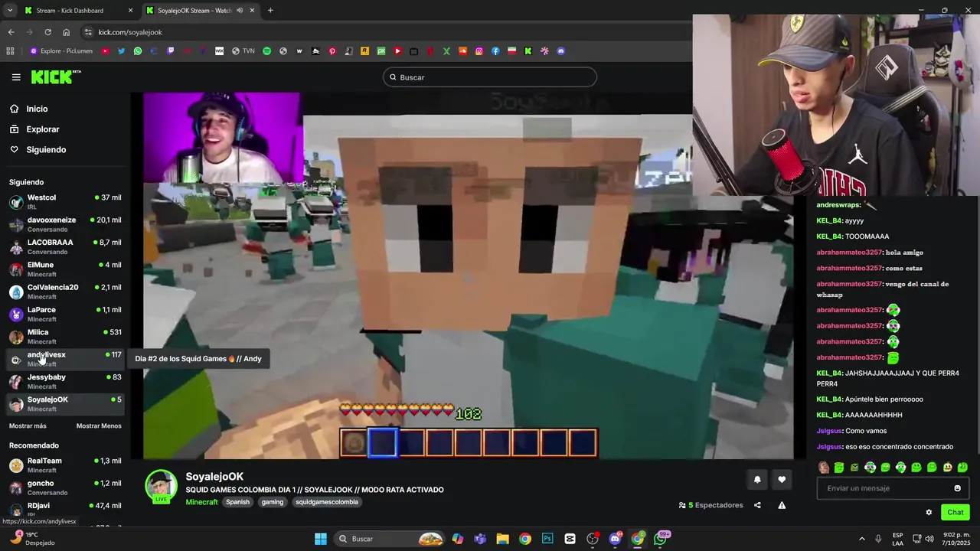Open Milica channel in sidebar
The image size is (980, 551).
pyautogui.click(x=65, y=337)
